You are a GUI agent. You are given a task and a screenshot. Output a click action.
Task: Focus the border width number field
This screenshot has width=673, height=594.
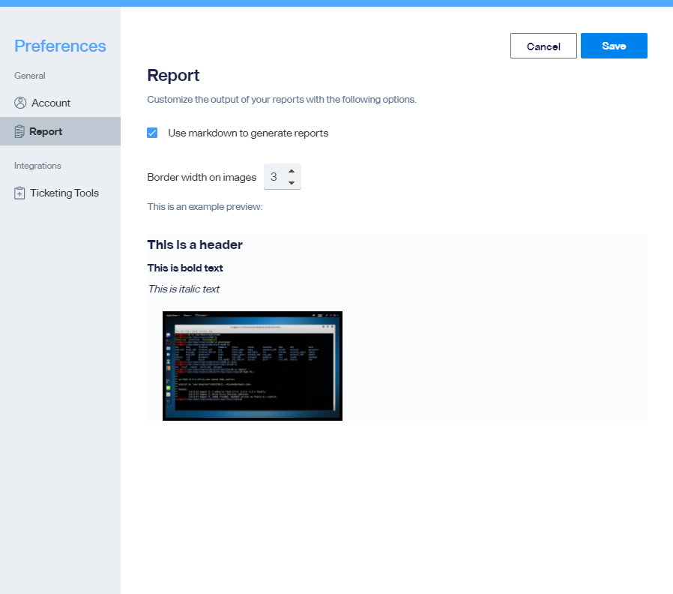(x=282, y=176)
